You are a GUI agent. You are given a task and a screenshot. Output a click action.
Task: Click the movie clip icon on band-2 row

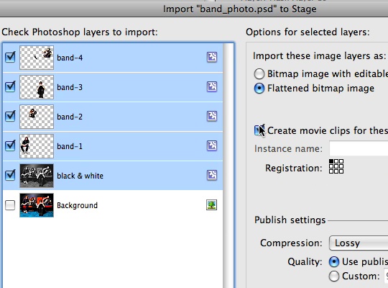click(212, 116)
